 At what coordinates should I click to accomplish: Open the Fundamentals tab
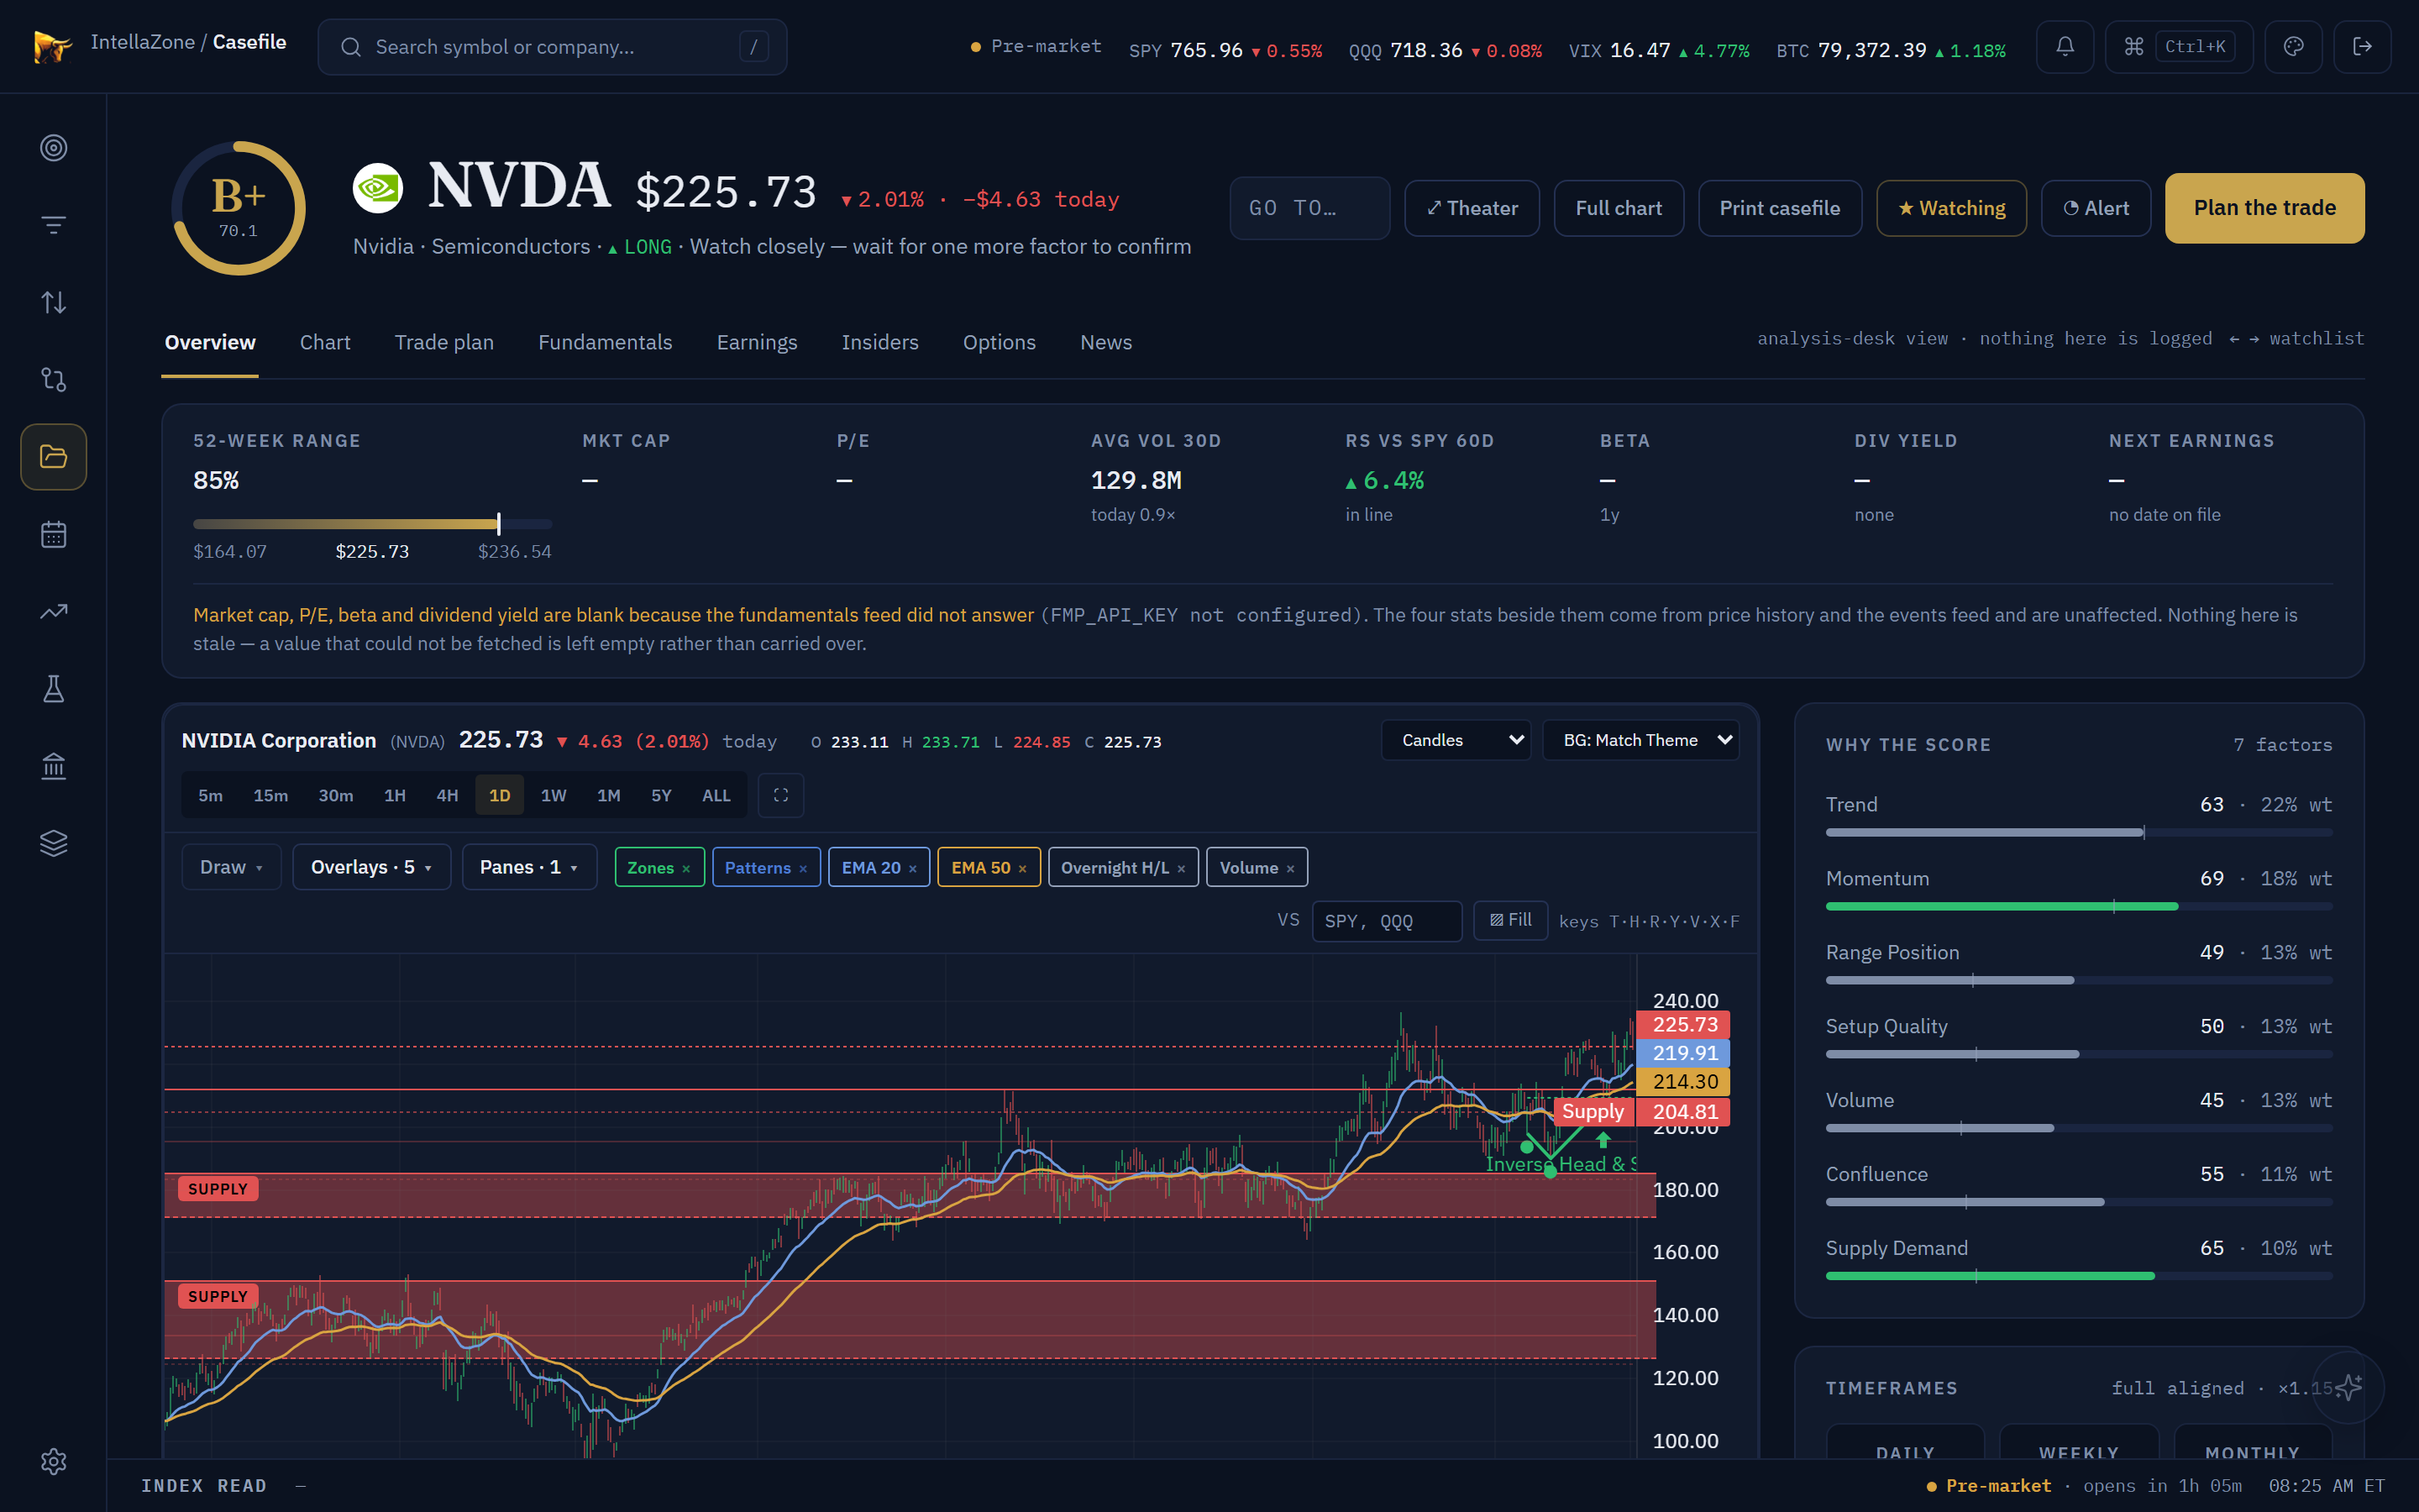click(x=605, y=342)
